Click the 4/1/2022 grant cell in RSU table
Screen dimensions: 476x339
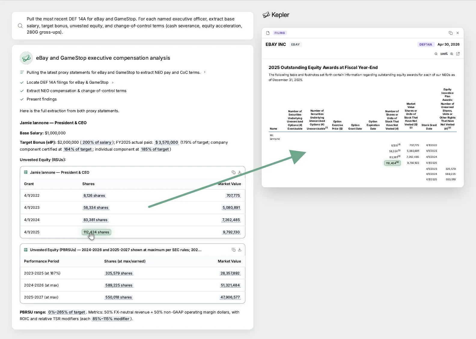click(x=32, y=196)
